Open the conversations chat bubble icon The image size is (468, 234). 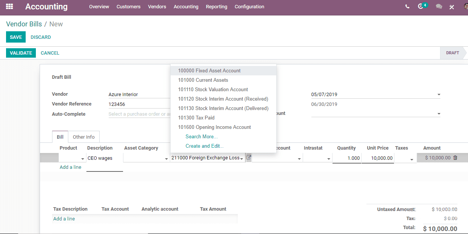click(x=439, y=7)
